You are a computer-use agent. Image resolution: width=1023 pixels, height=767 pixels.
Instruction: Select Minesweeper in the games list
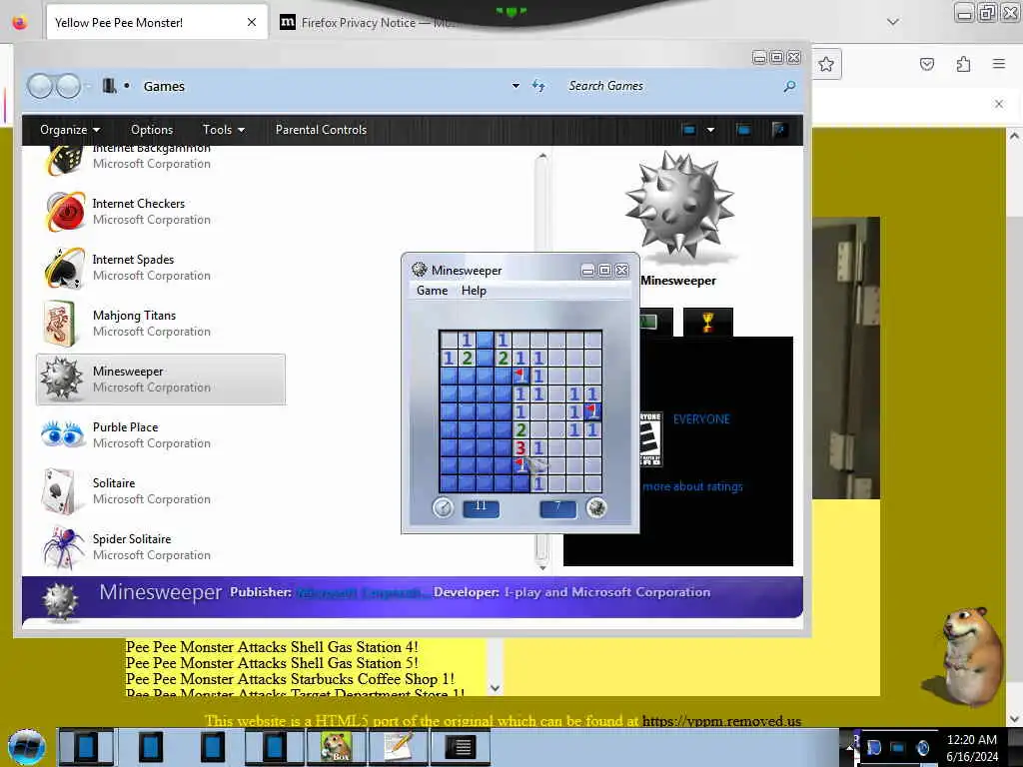(x=161, y=379)
